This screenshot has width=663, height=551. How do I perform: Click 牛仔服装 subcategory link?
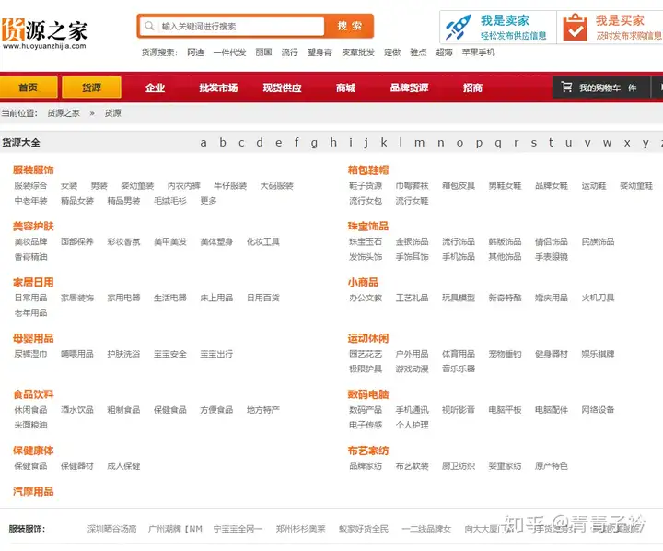coord(230,186)
